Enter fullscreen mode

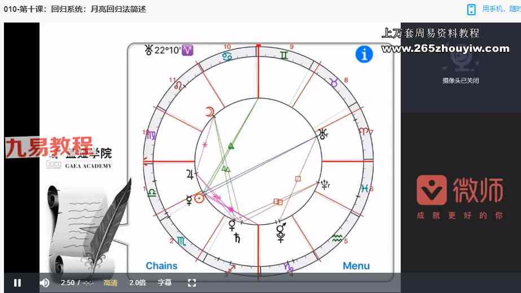191,283
